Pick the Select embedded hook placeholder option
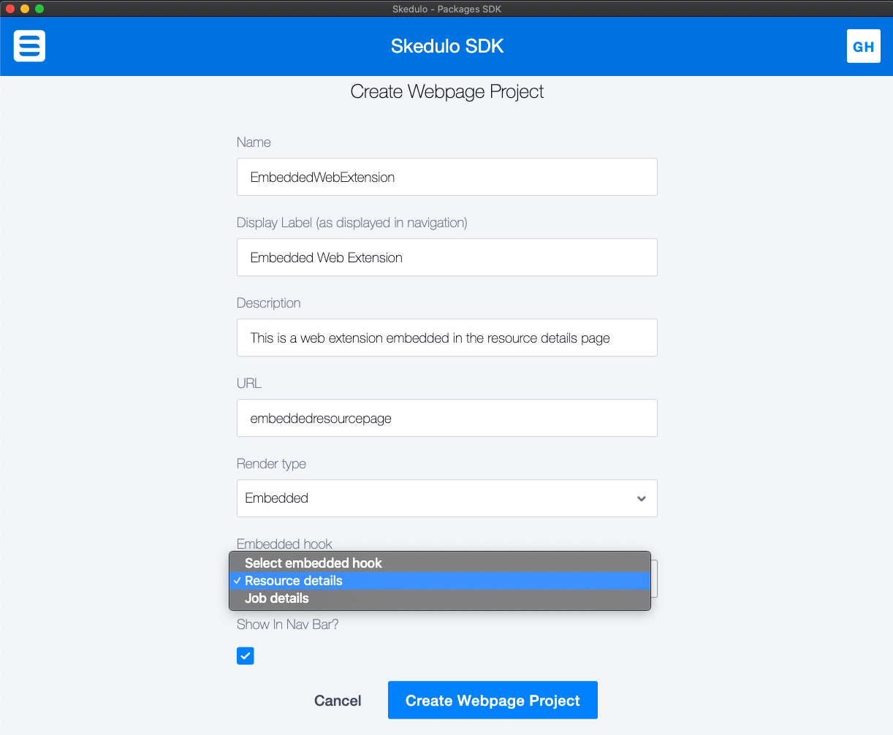 [x=313, y=563]
